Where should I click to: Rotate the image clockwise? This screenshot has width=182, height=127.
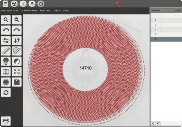coord(17,30)
